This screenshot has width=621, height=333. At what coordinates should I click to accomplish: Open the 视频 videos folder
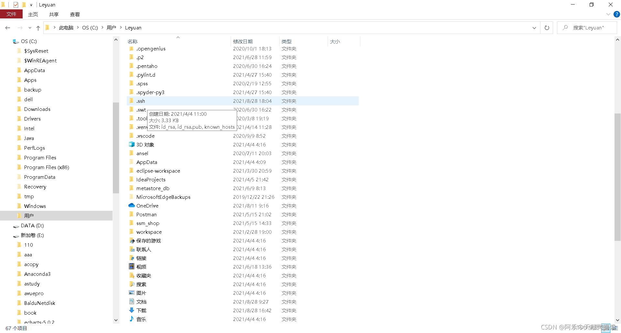pos(141,267)
